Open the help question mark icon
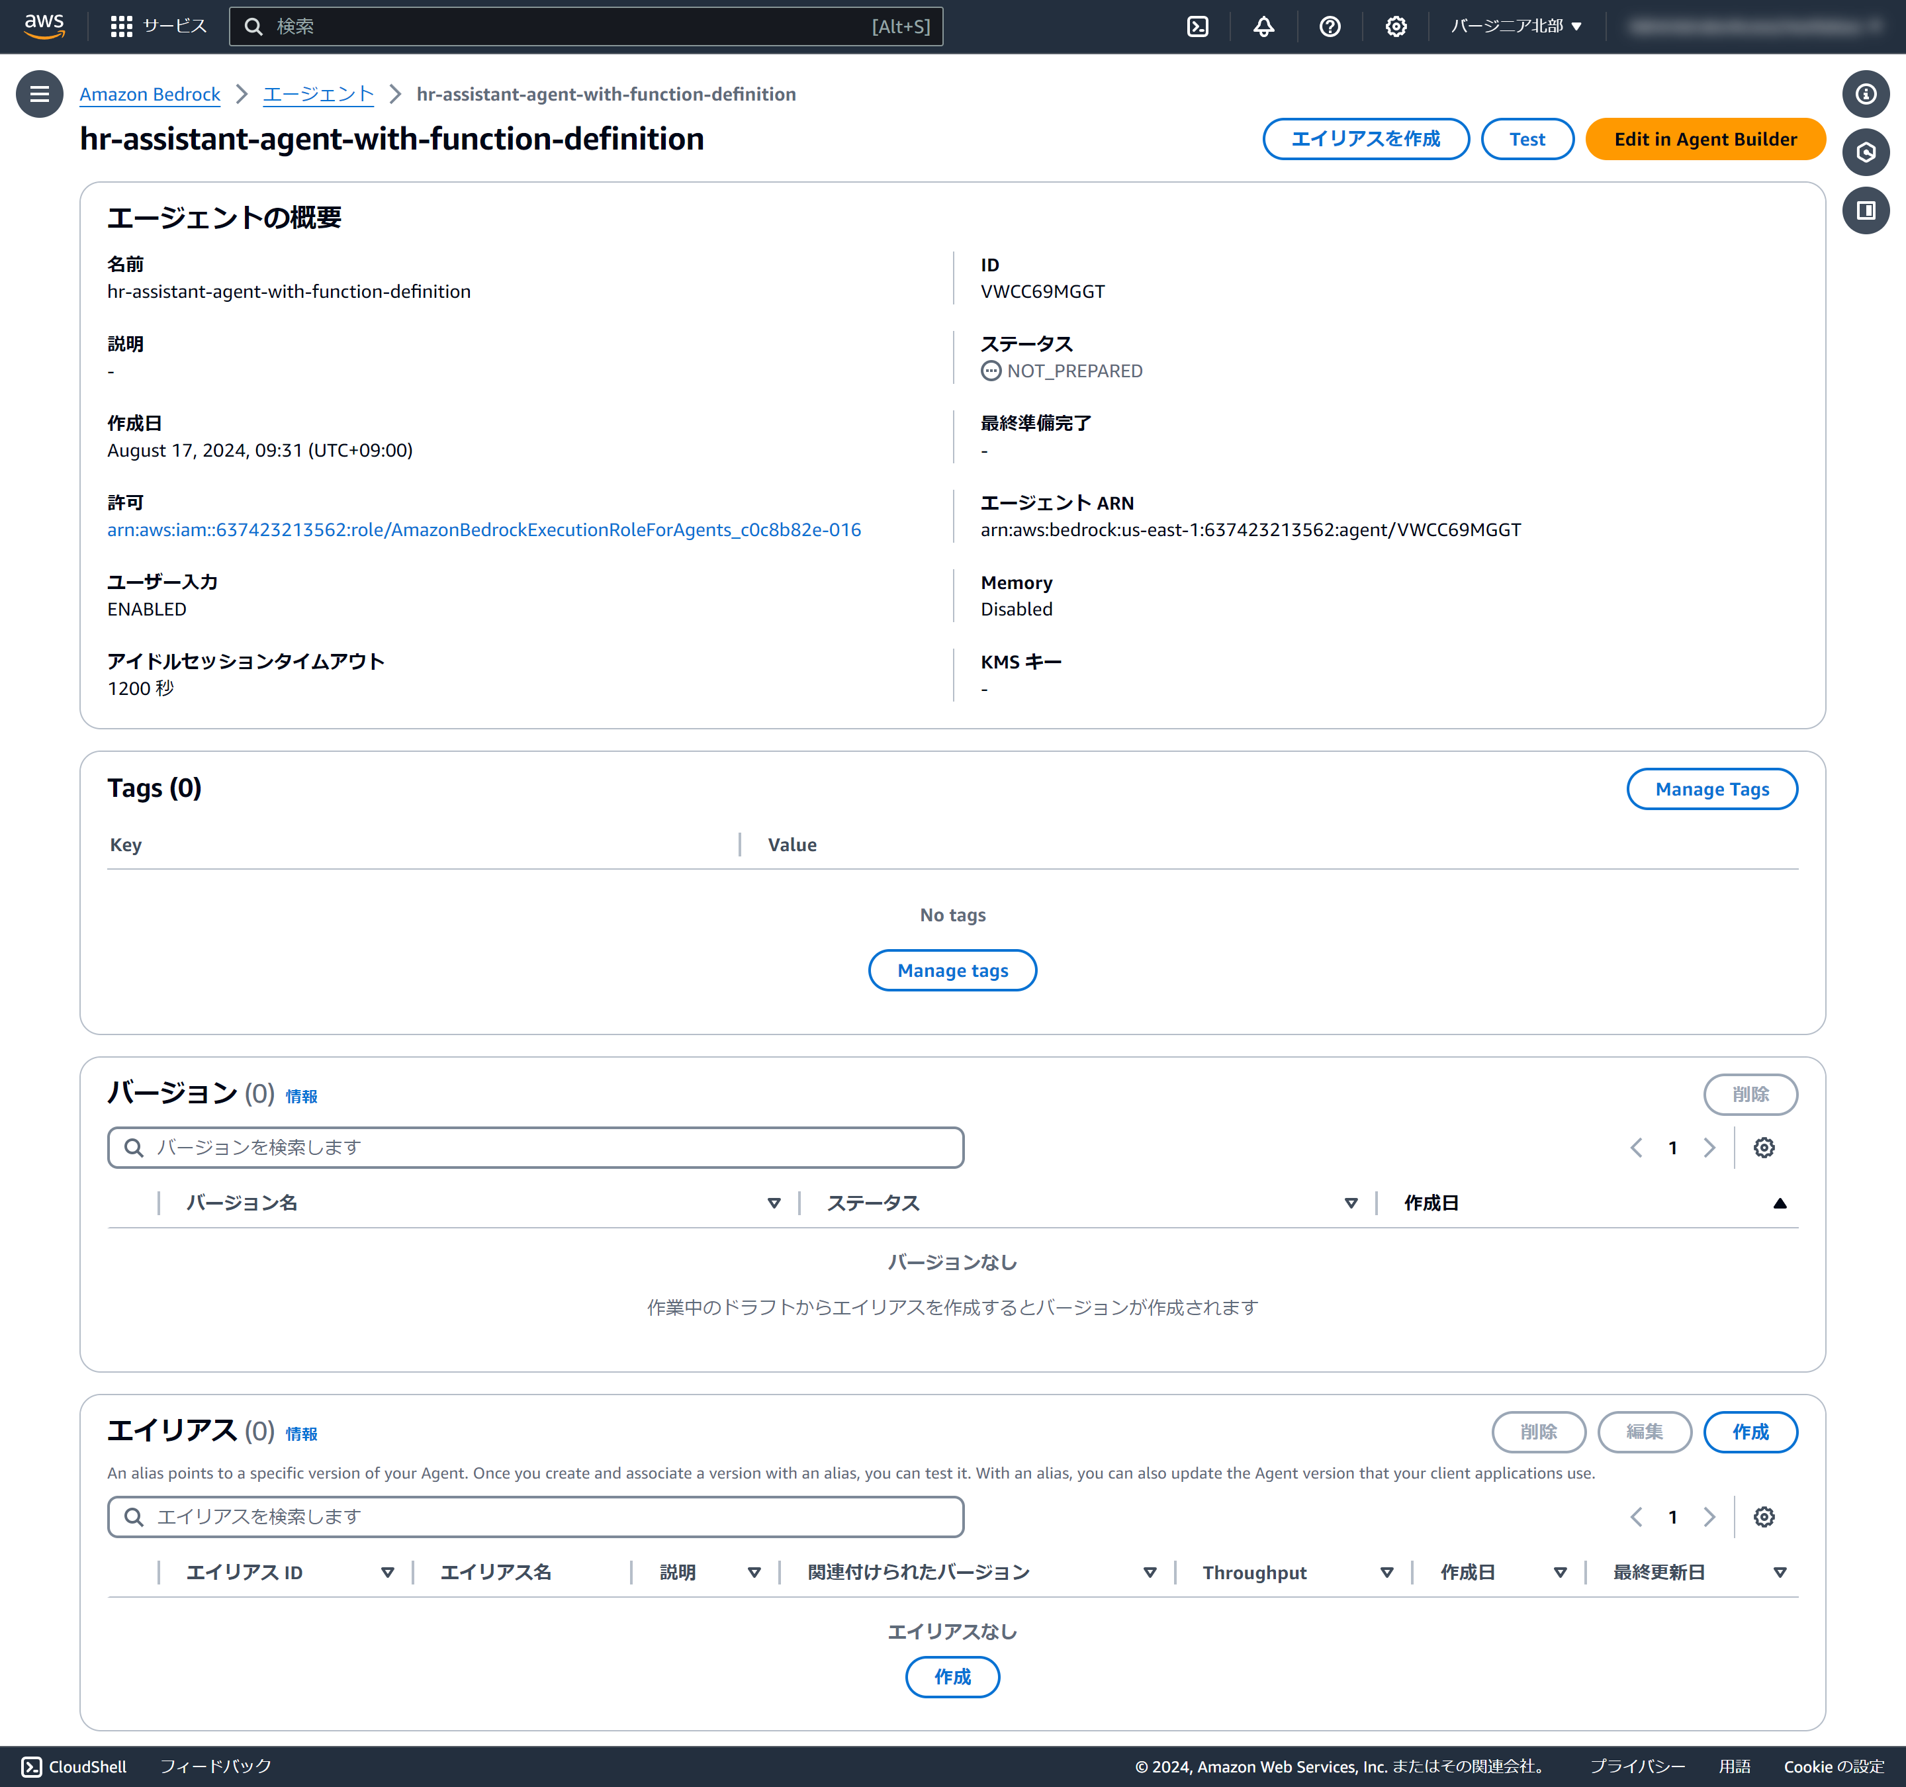This screenshot has height=1787, width=1906. click(x=1330, y=27)
